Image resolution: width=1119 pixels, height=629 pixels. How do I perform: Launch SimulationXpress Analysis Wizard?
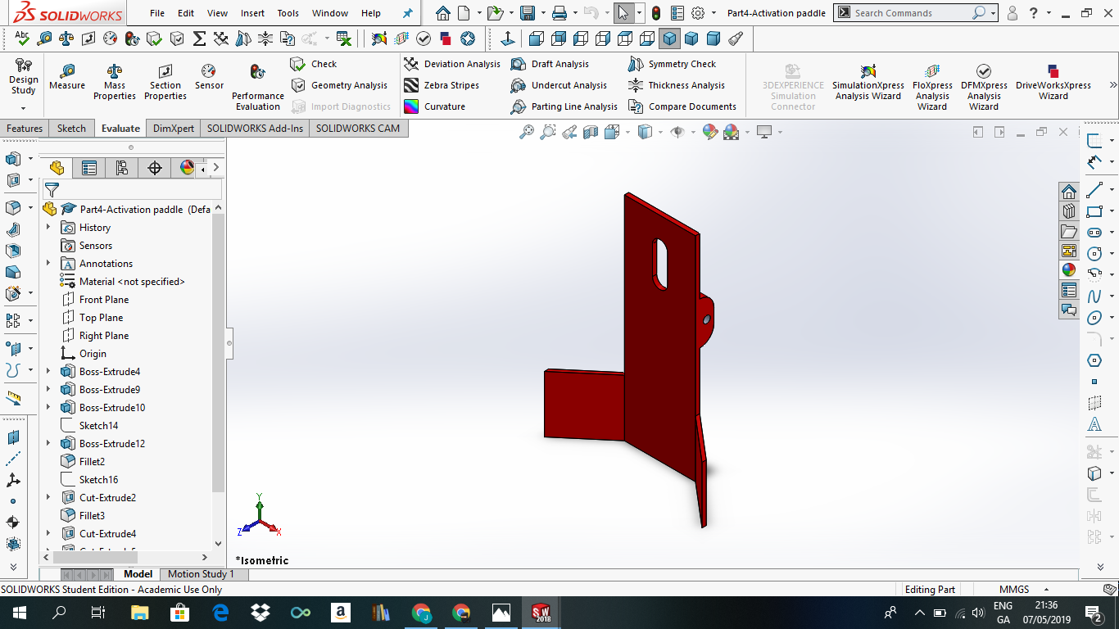(868, 83)
